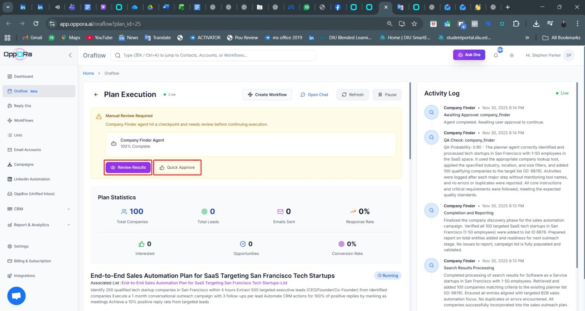Go to Campaigns in sidebar

[24, 164]
